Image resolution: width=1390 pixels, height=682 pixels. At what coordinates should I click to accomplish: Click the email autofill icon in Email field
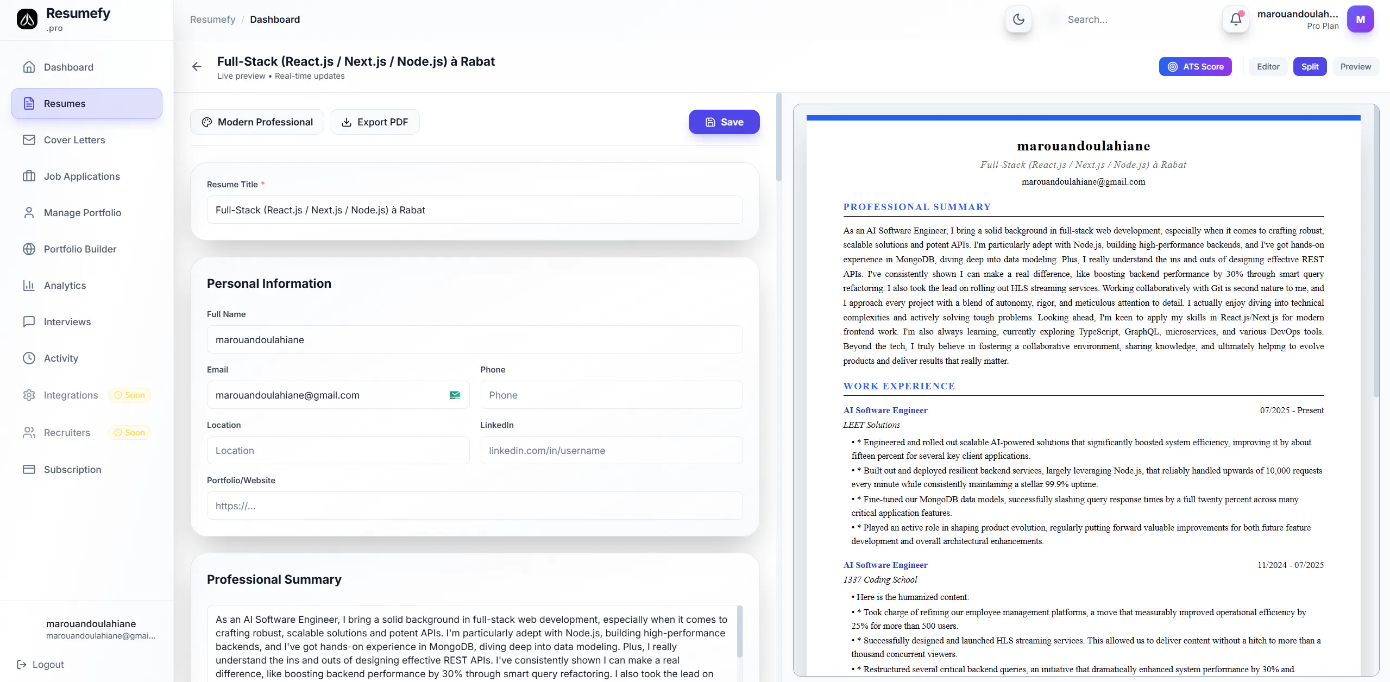pos(455,395)
